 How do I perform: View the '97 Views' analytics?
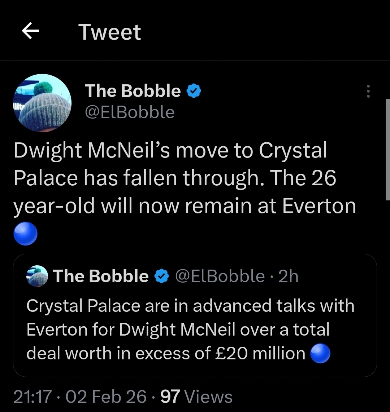pos(196,397)
